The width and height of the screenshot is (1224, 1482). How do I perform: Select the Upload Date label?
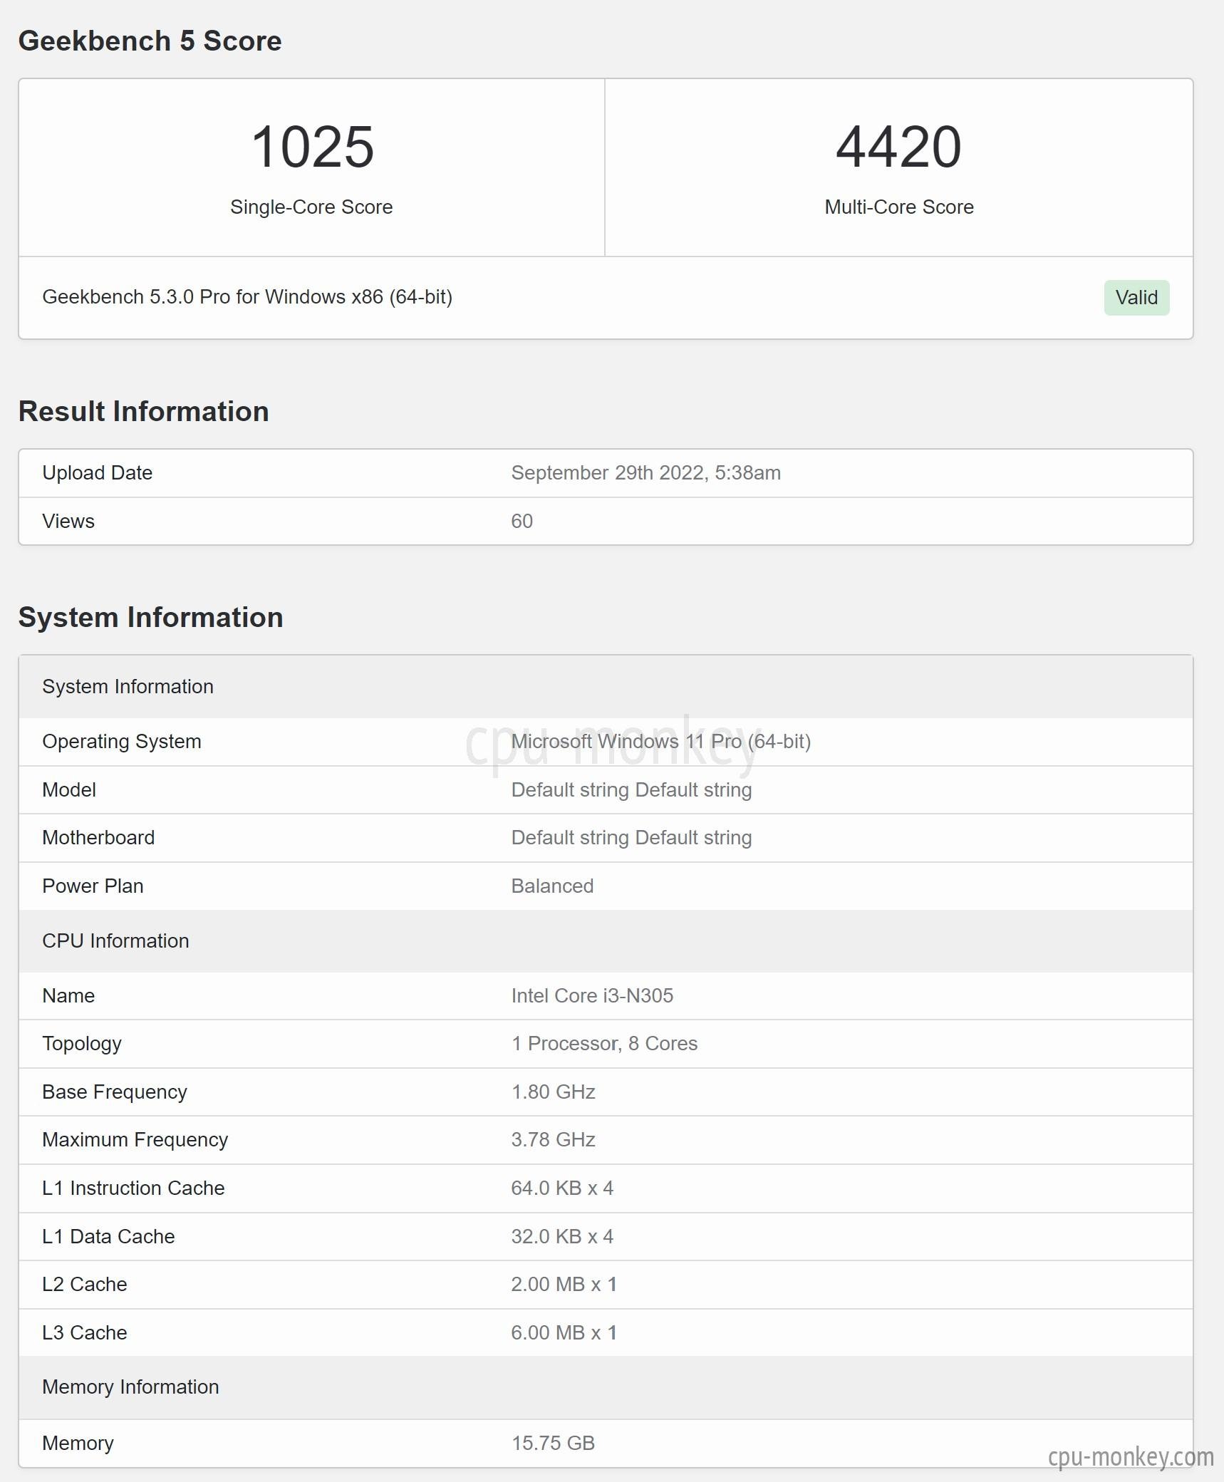[98, 473]
